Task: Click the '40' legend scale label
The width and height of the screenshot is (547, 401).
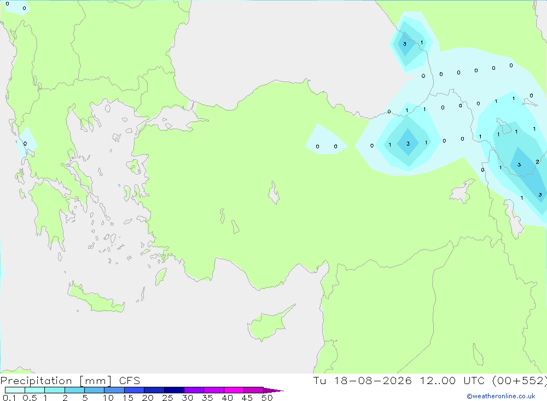Action: coord(227,398)
